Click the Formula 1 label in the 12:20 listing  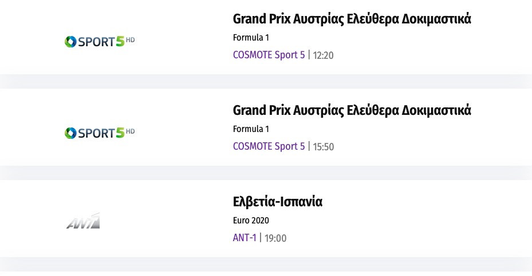coord(251,38)
